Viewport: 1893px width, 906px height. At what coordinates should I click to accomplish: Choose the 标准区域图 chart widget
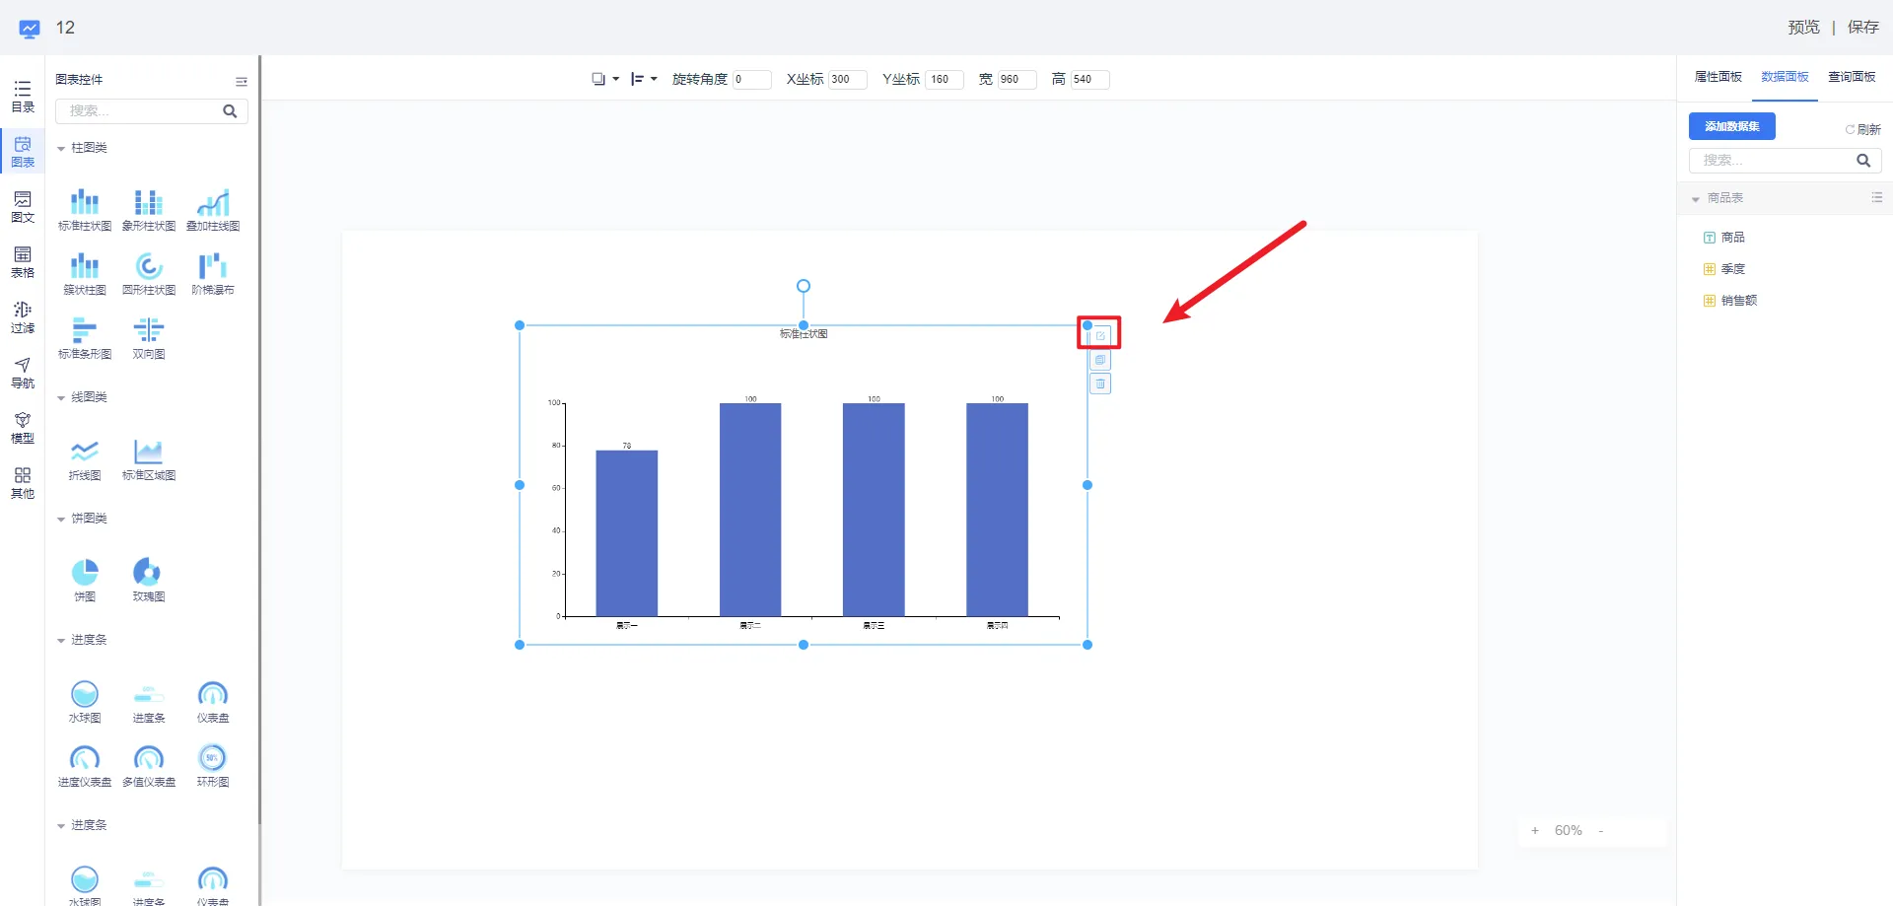[x=149, y=459]
